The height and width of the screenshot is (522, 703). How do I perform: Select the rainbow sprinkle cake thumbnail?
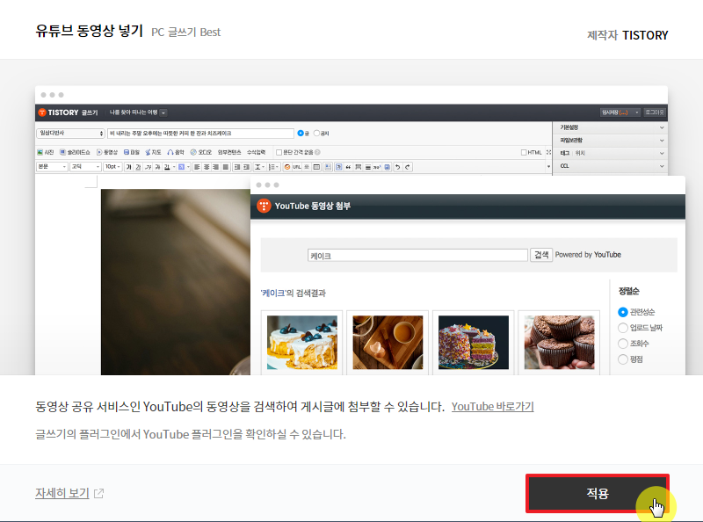coord(474,342)
